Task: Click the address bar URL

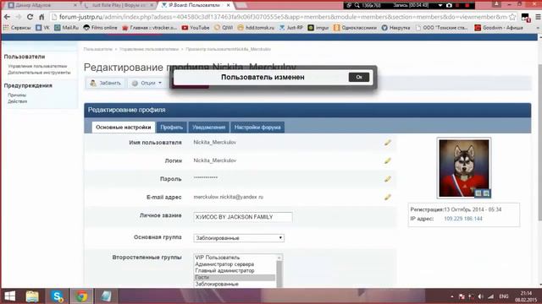Action: point(282,17)
